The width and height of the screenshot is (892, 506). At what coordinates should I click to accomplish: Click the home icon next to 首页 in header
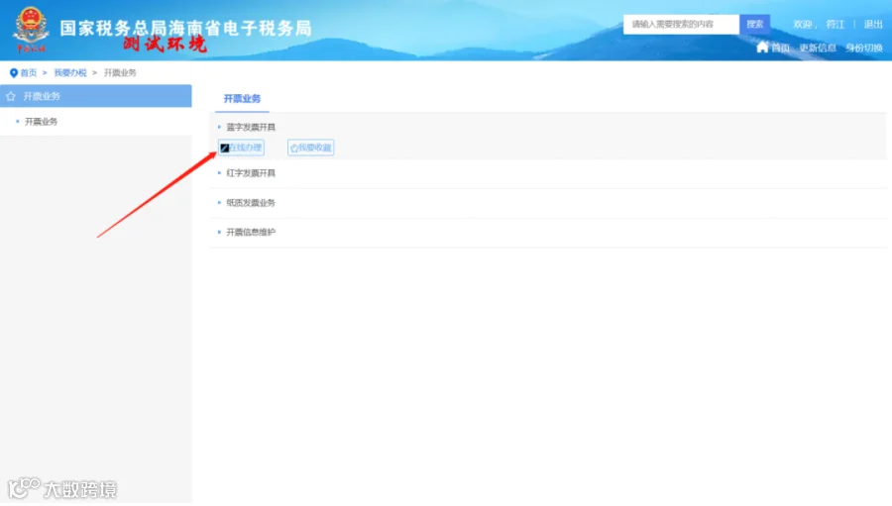pos(762,48)
